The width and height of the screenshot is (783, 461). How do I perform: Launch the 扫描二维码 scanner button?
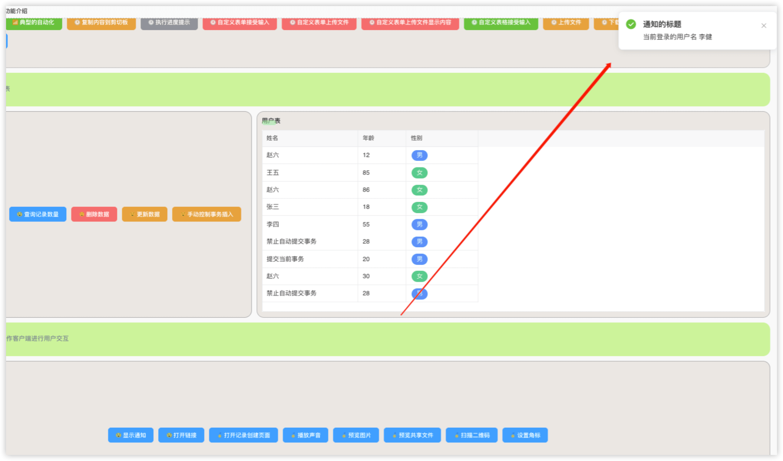click(471, 435)
